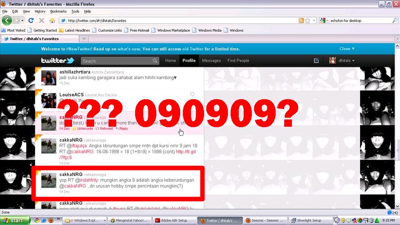The width and height of the screenshot is (400, 225).
Task: Select the Twitter / dhitals's Favorites tab
Action: 40,39
